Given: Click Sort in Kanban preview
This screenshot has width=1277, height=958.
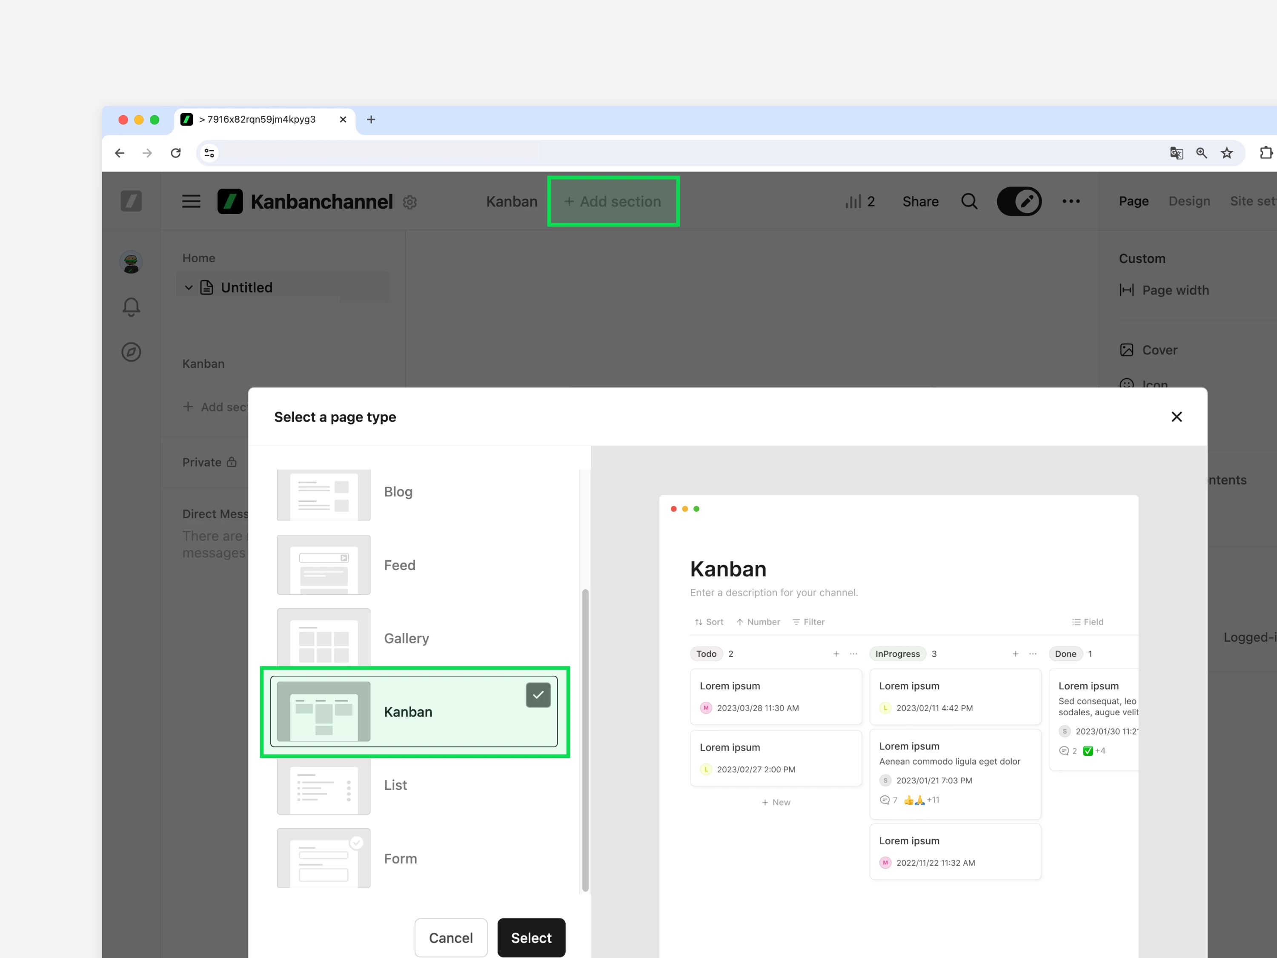Looking at the screenshot, I should 709,622.
